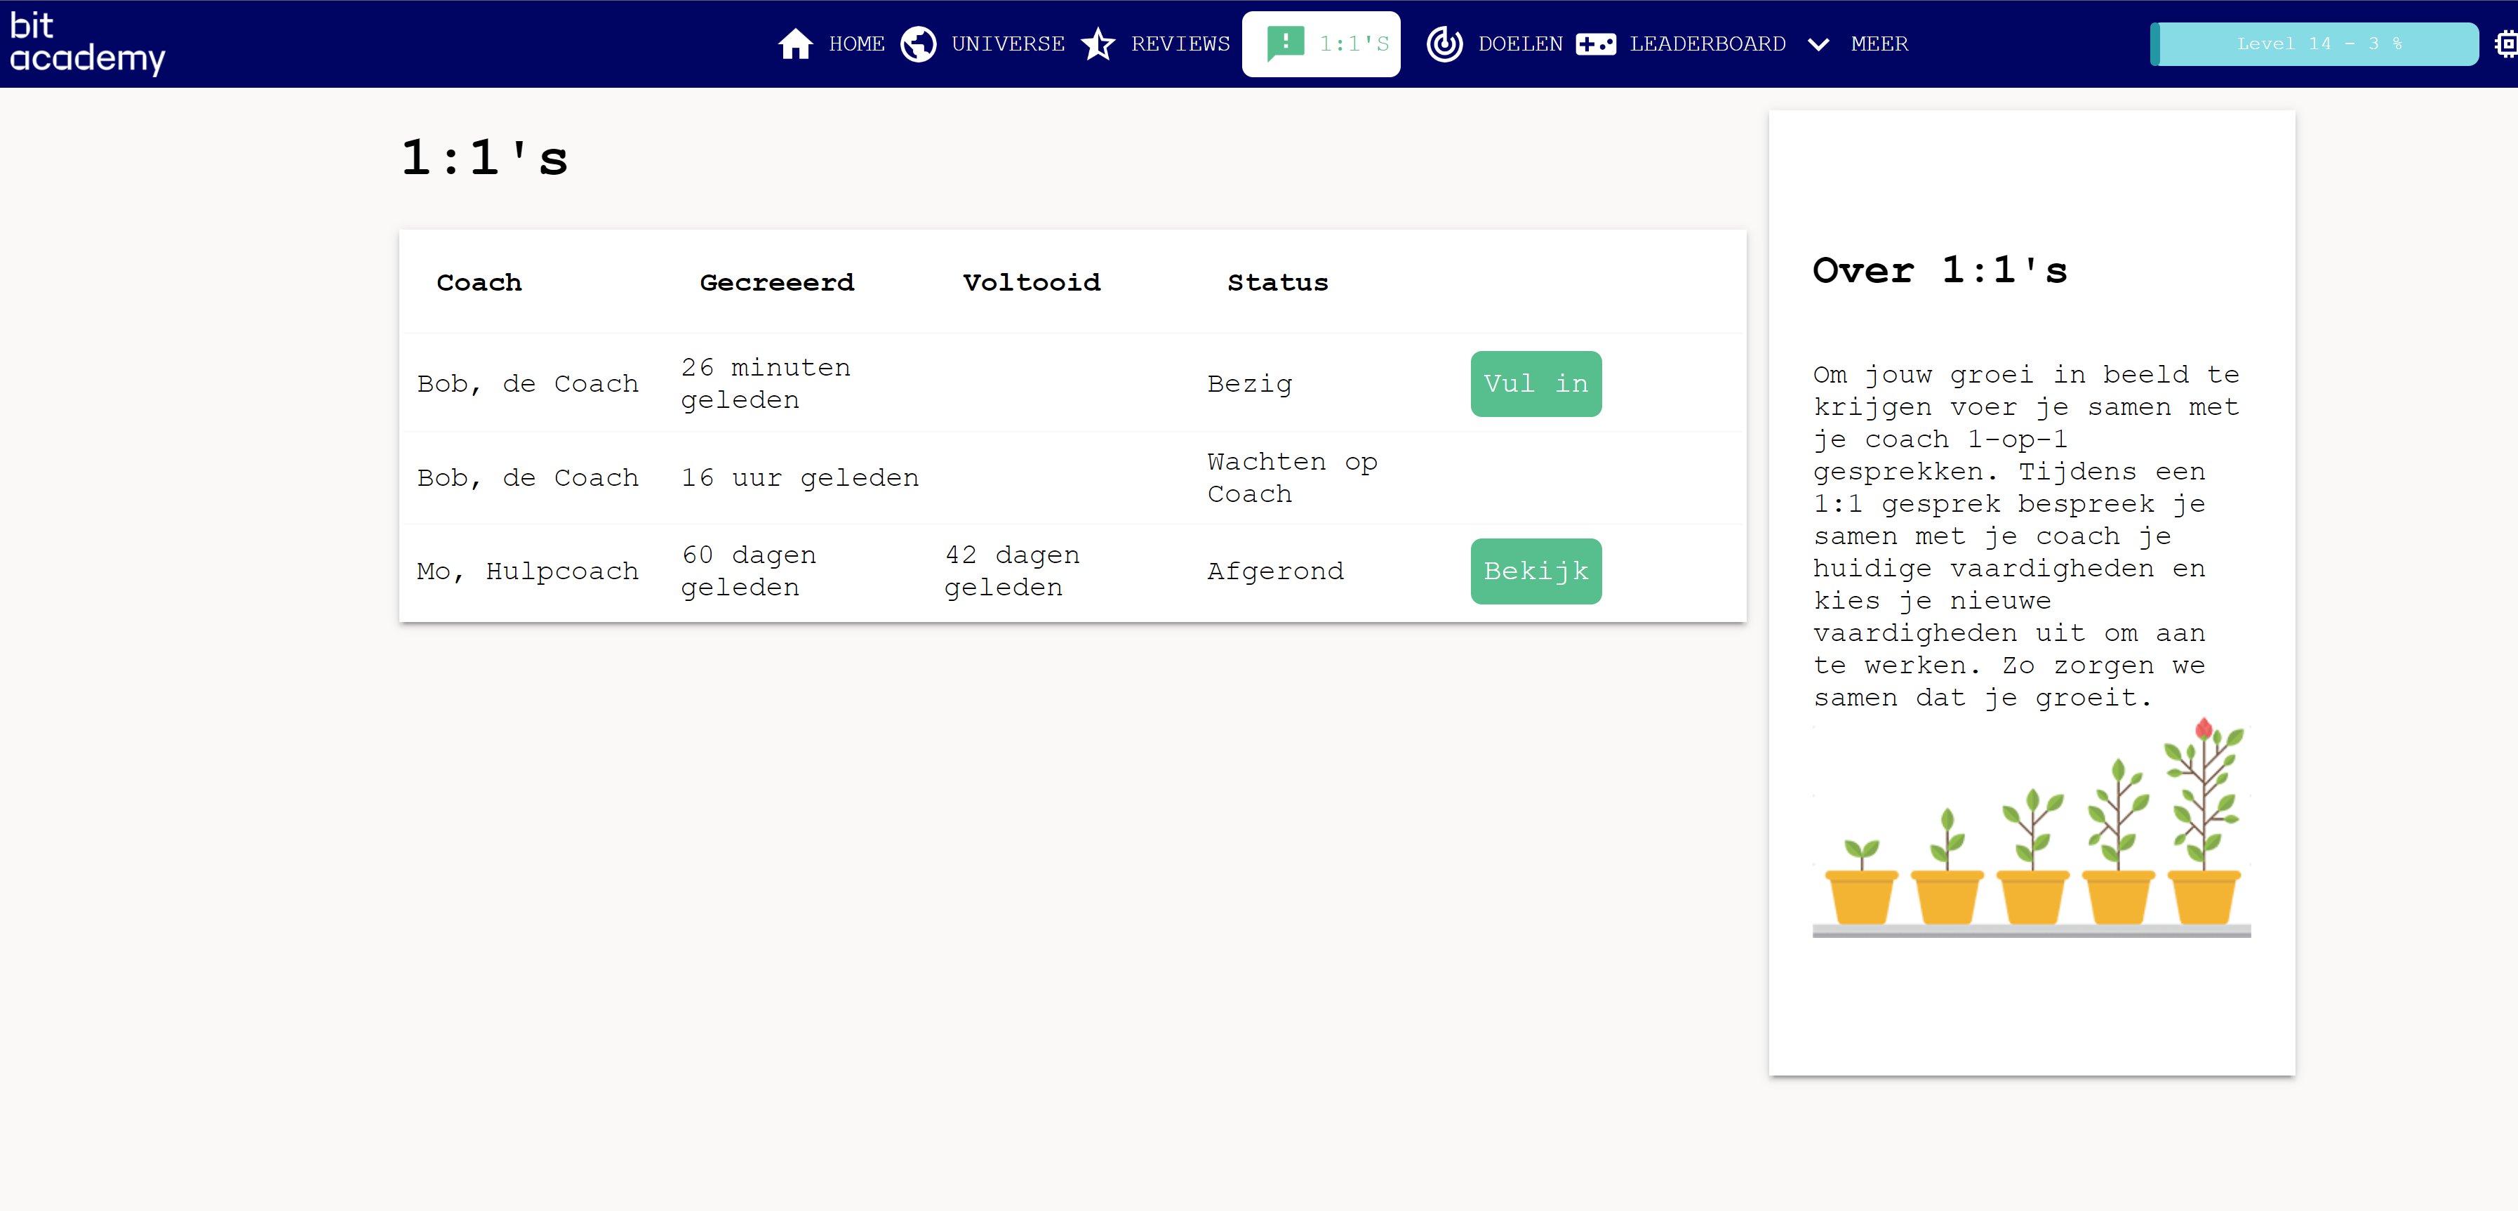Image resolution: width=2518 pixels, height=1211 pixels.
Task: Click the Universe globe icon
Action: [x=918, y=44]
